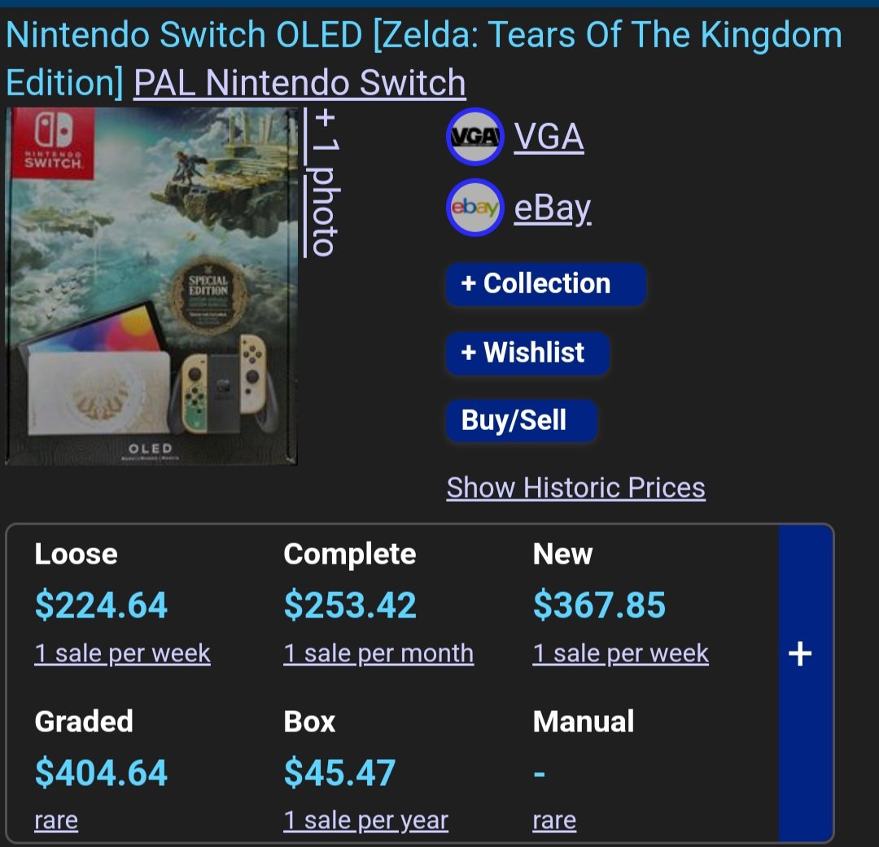Image resolution: width=879 pixels, height=847 pixels.
Task: Expand Show Historic Prices
Action: coord(575,487)
